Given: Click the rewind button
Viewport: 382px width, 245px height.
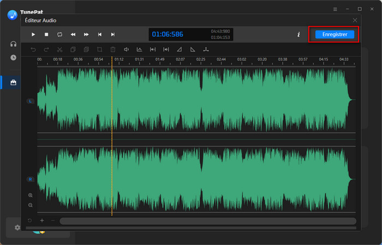Looking at the screenshot, I should (73, 34).
